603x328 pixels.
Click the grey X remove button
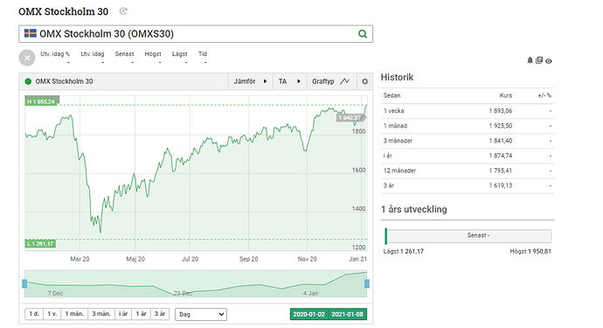[27, 58]
